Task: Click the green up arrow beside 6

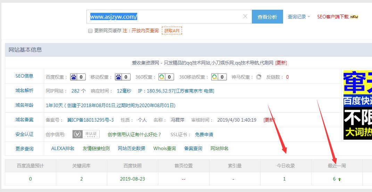Action: point(339,180)
